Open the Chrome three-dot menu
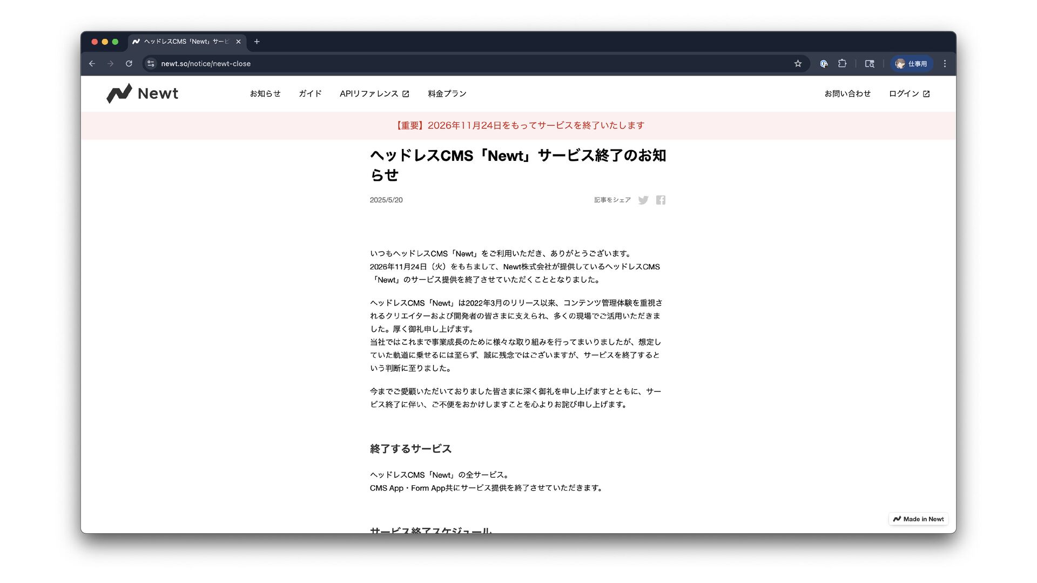This screenshot has width=1037, height=583. point(945,64)
